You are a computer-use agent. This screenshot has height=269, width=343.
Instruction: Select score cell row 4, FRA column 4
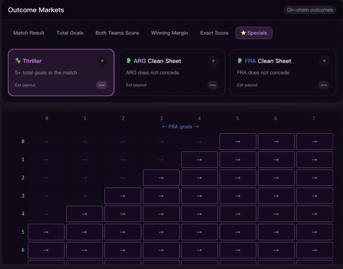[200, 214]
